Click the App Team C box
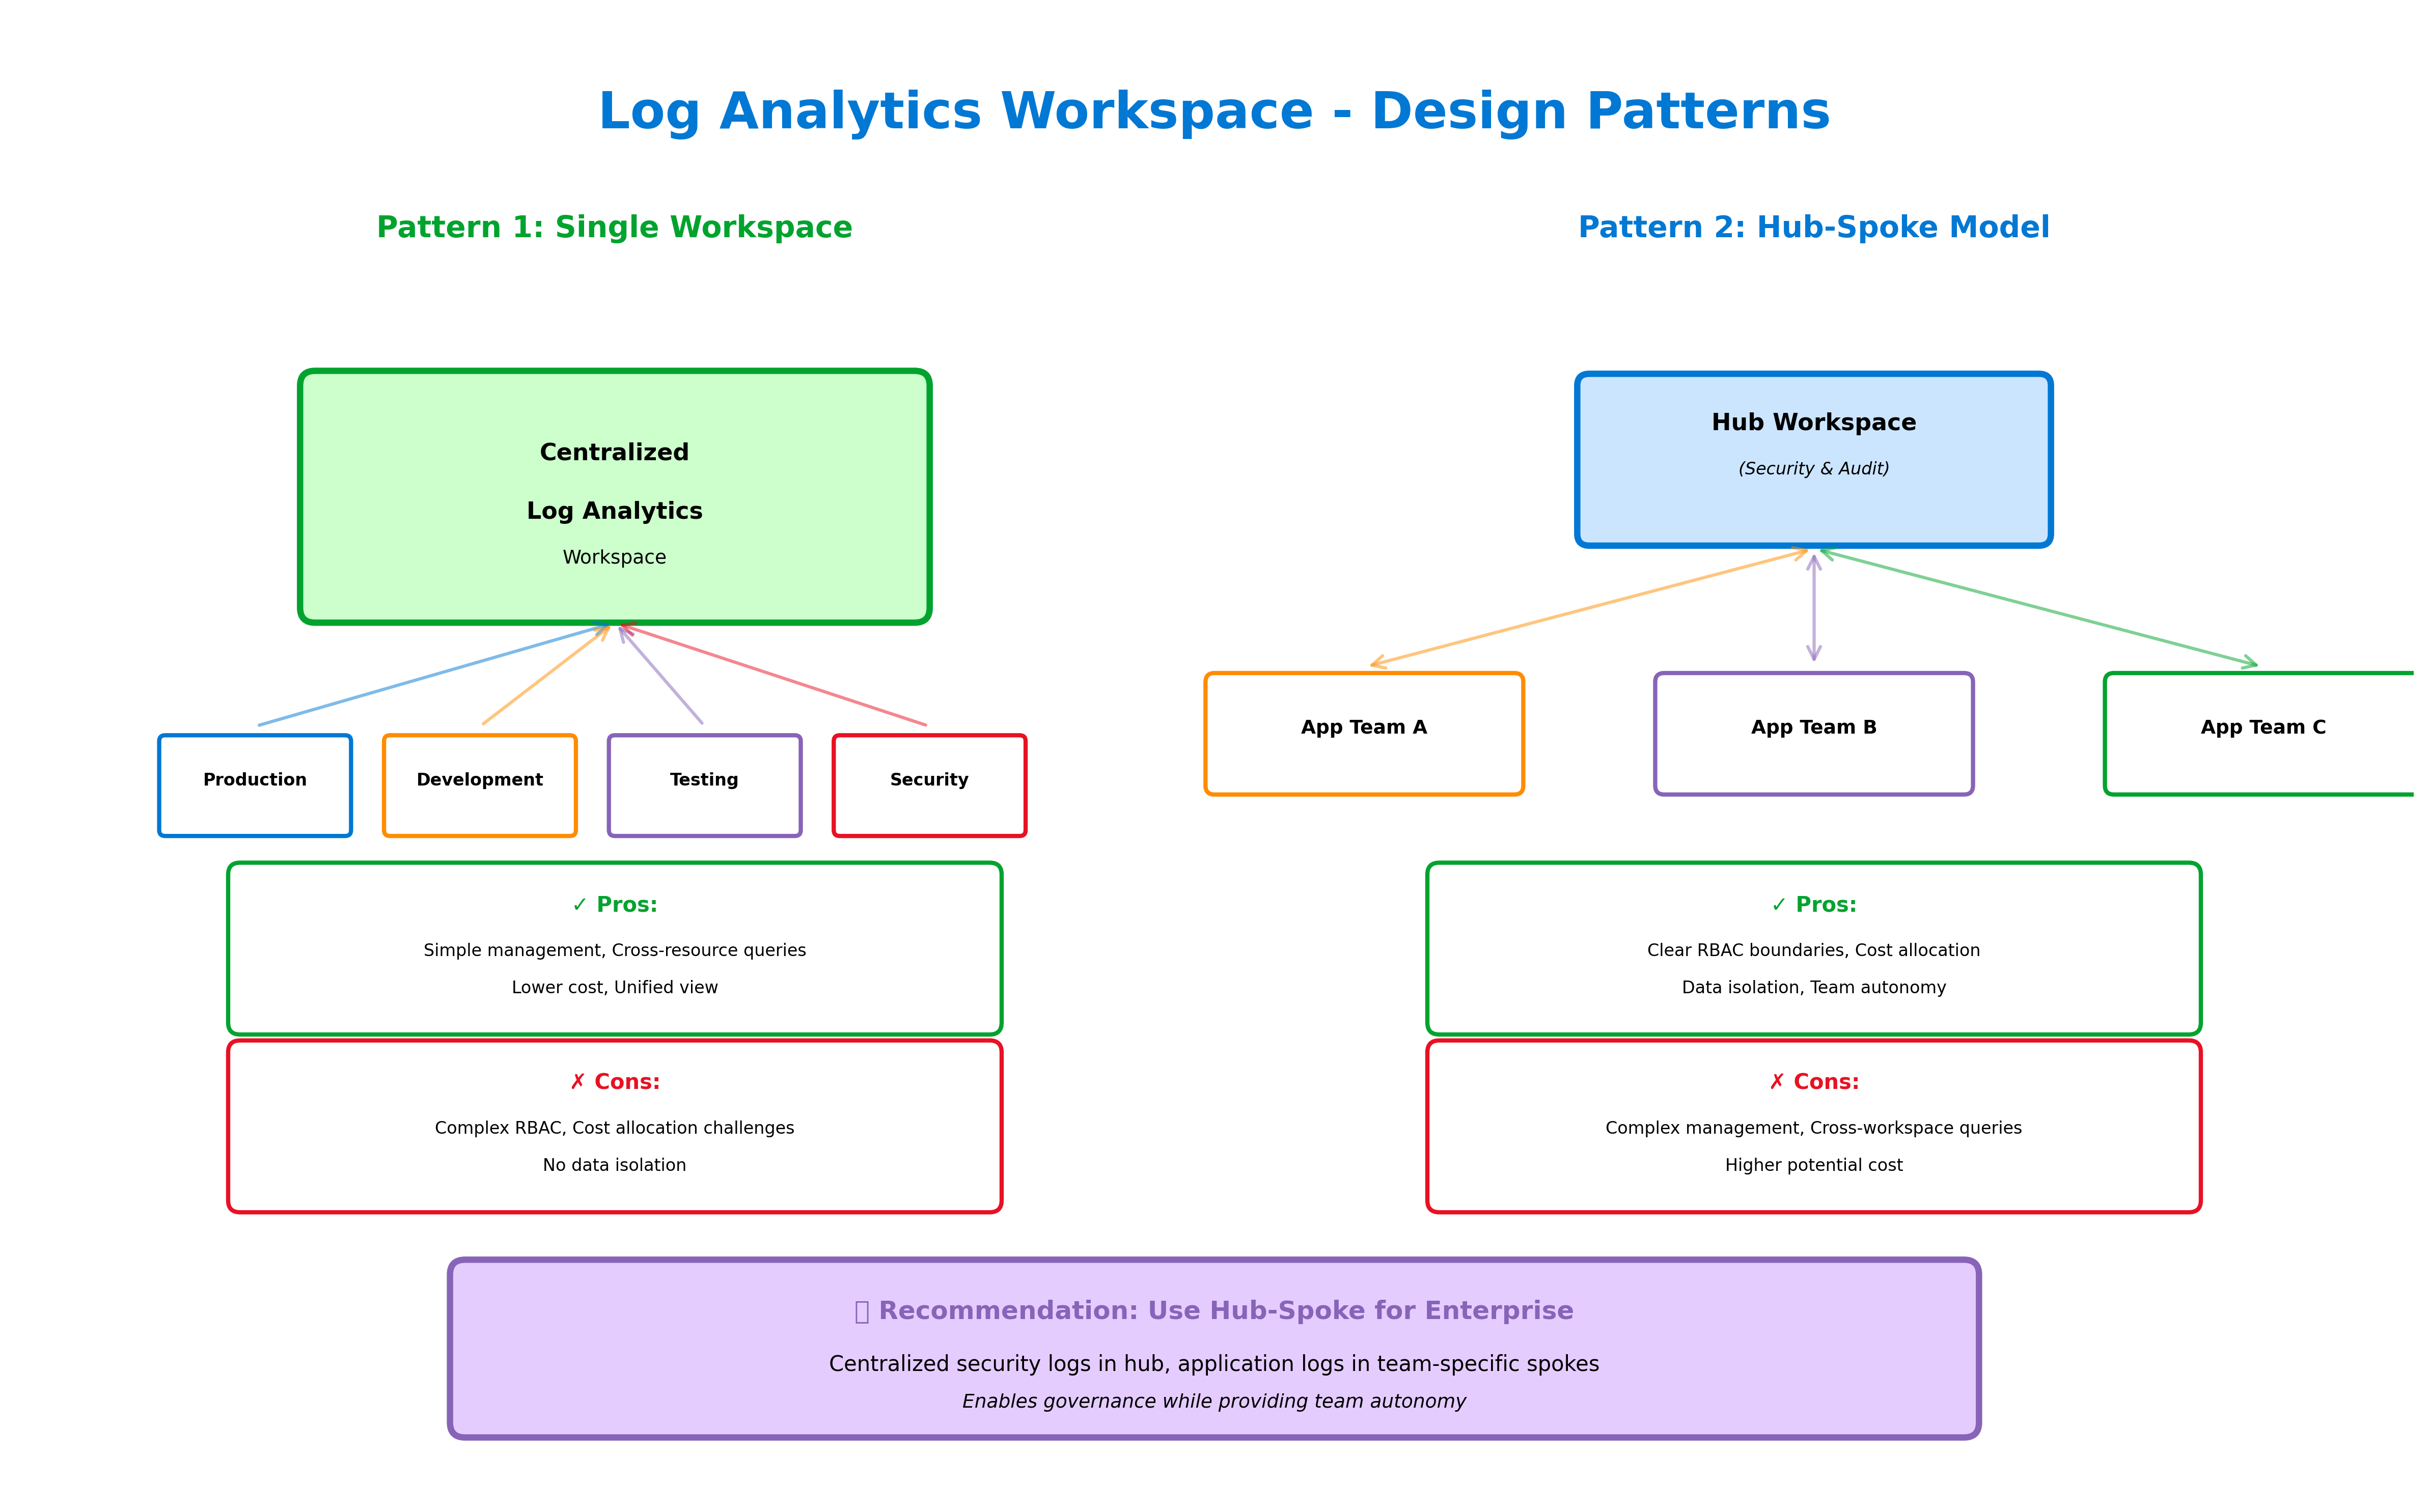Screen dimensions: 2429x1512 click(2262, 733)
